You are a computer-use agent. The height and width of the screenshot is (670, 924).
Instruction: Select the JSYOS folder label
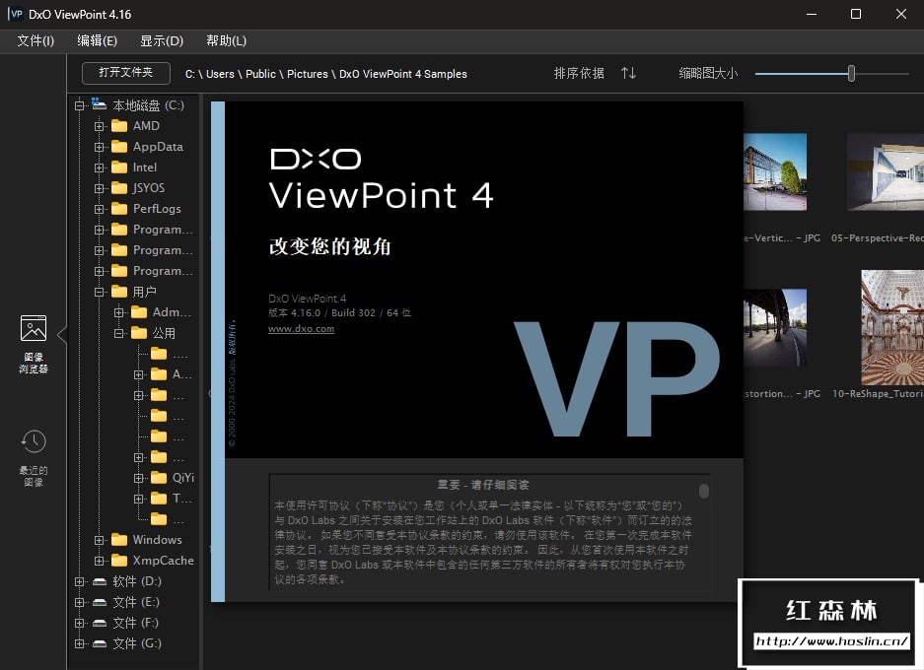149,188
